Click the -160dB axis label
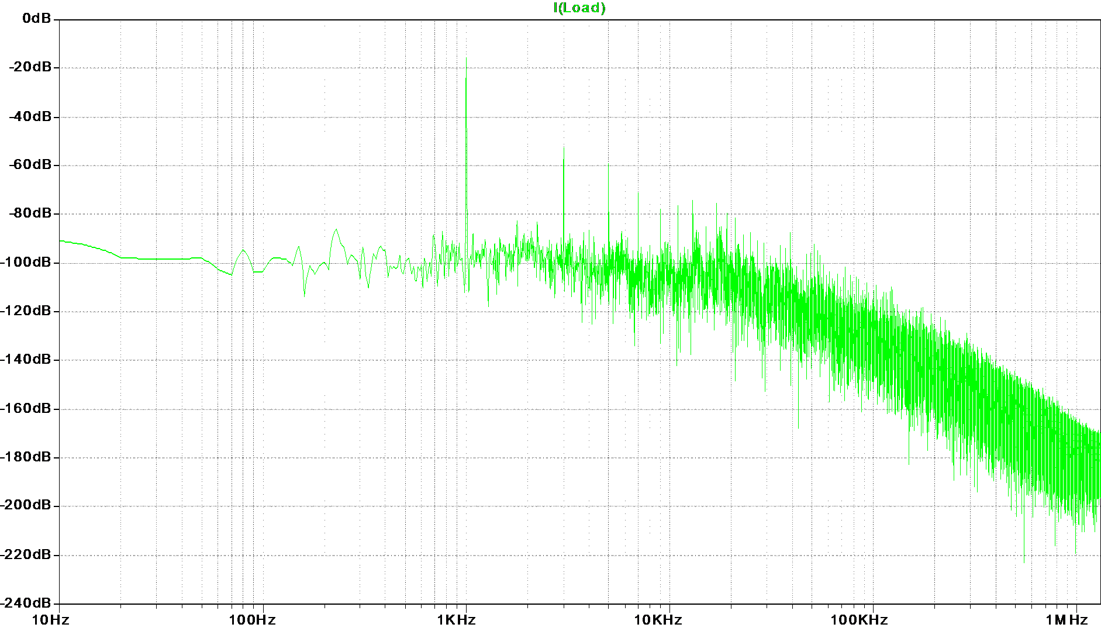 26,408
